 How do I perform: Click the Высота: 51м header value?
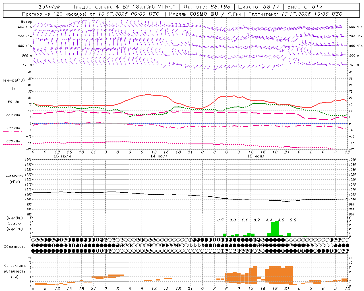click(305, 7)
